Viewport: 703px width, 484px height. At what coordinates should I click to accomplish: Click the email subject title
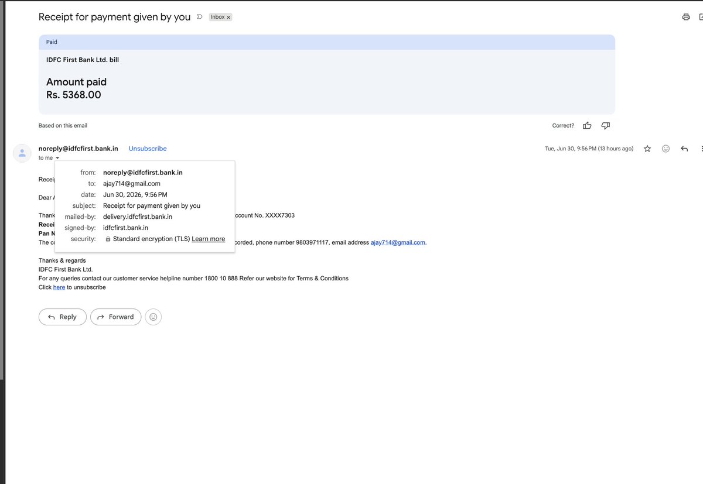tap(114, 17)
